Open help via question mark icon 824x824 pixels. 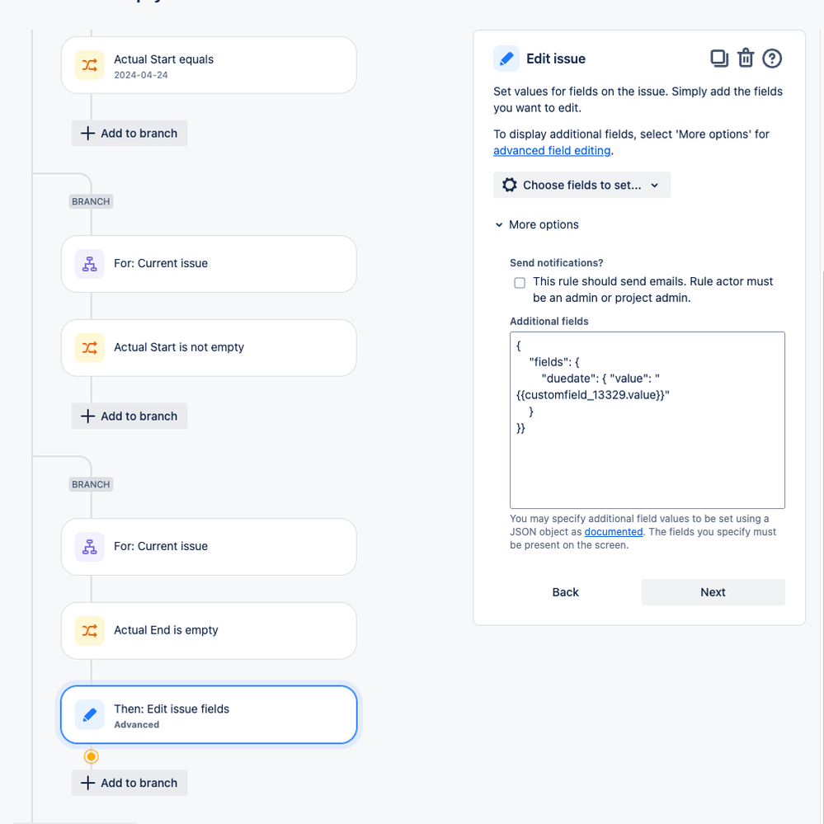click(772, 59)
